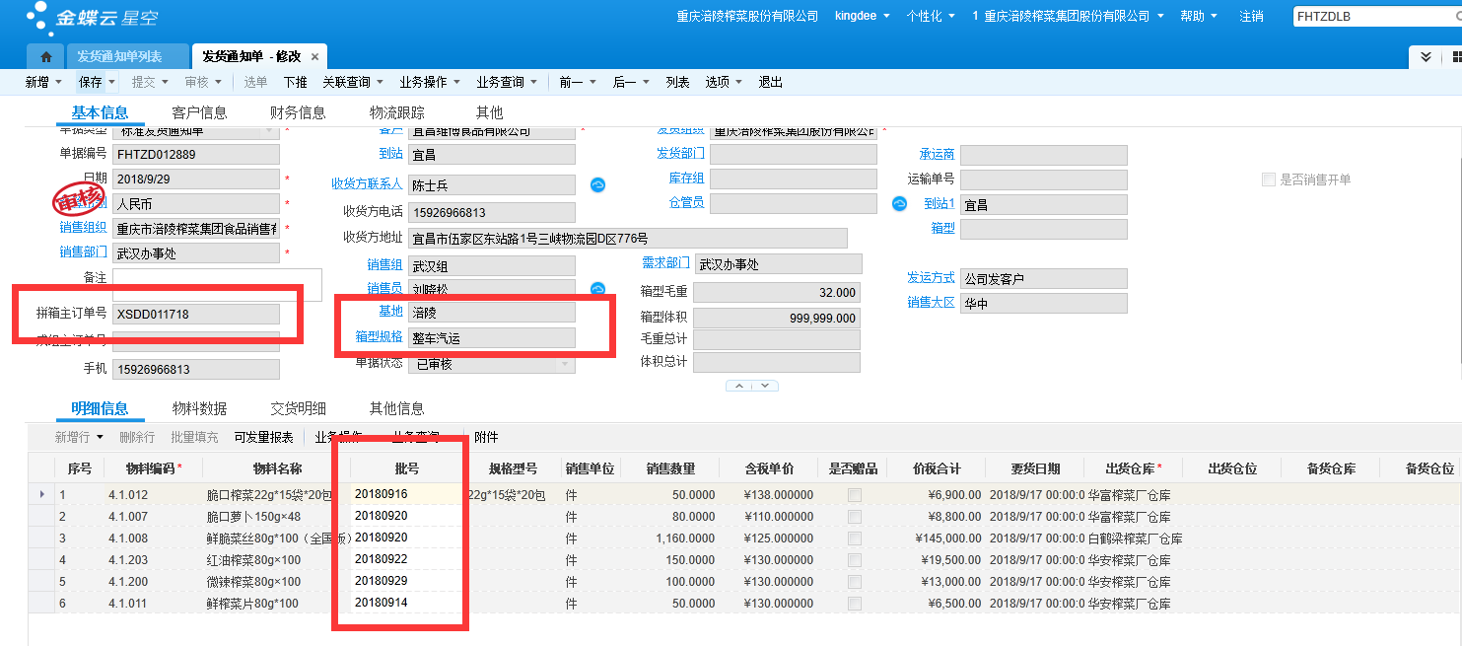The image size is (1462, 646).
Task: Expand the 保存 dropdown arrow
Action: click(112, 83)
